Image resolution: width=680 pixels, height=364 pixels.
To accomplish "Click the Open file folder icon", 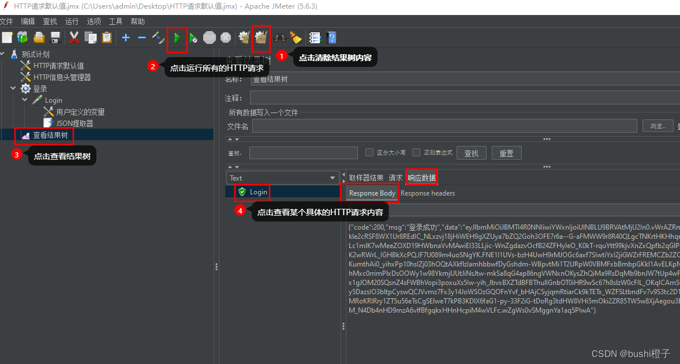I will click(39, 37).
